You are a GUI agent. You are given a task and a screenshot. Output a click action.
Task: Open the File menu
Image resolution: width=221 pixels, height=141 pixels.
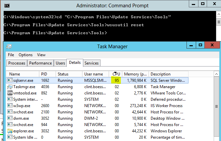(x=11, y=55)
